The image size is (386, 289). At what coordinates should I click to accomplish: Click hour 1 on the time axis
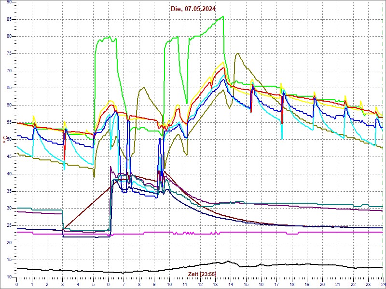(32, 284)
